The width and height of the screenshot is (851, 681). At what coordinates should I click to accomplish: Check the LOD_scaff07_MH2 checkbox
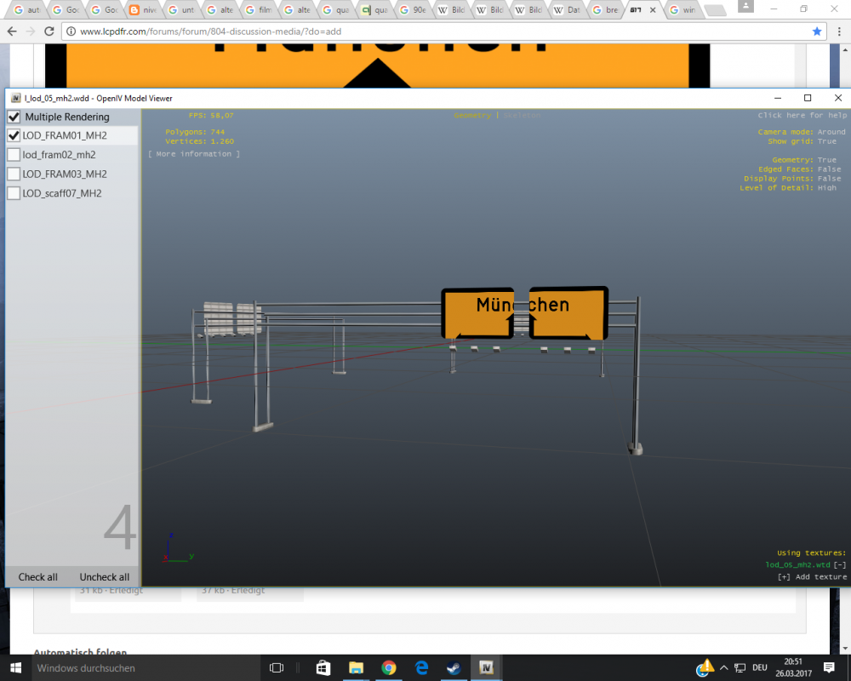pos(14,192)
